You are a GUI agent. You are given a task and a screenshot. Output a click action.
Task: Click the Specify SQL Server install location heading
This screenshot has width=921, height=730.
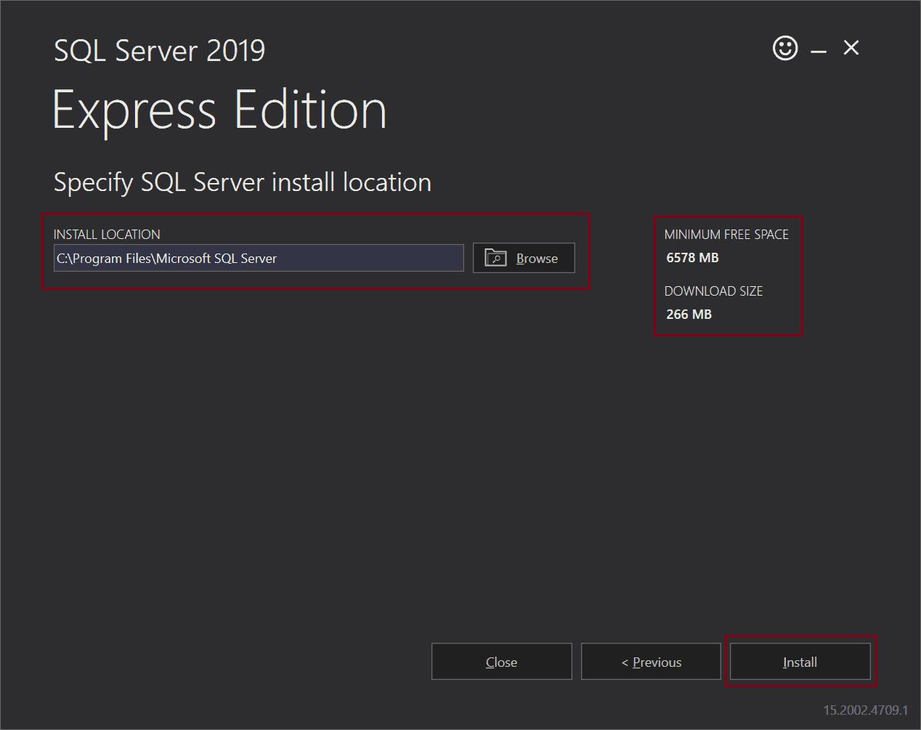pos(242,182)
